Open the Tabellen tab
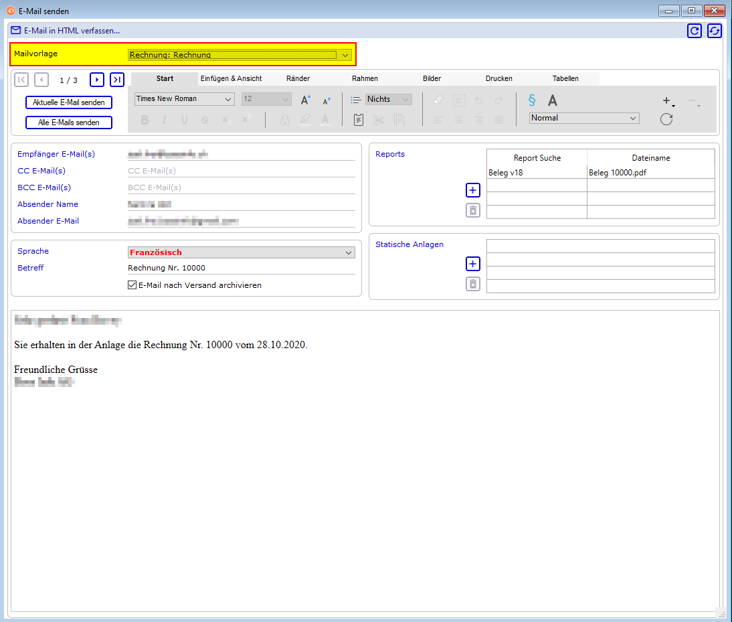This screenshot has width=732, height=622. [x=565, y=78]
